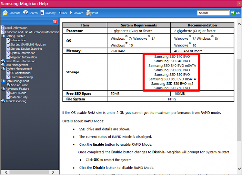Click 'Samsung SSD 850 PRO' in storage list
This screenshot has width=242, height=175.
(172, 70)
